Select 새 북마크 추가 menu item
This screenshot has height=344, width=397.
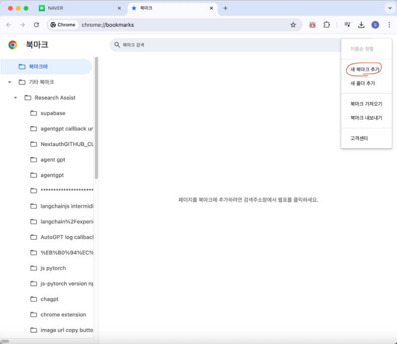(x=365, y=69)
